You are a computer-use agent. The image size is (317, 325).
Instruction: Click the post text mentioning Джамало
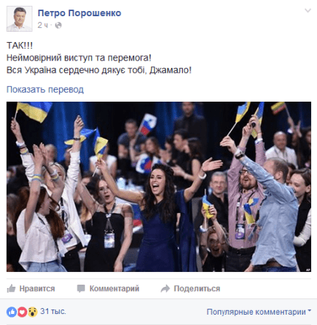99,70
